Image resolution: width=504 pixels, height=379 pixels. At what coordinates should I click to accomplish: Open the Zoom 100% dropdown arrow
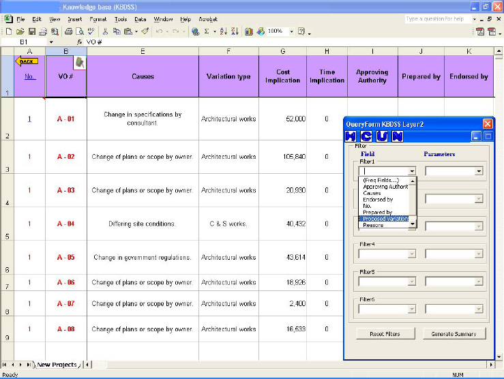291,31
